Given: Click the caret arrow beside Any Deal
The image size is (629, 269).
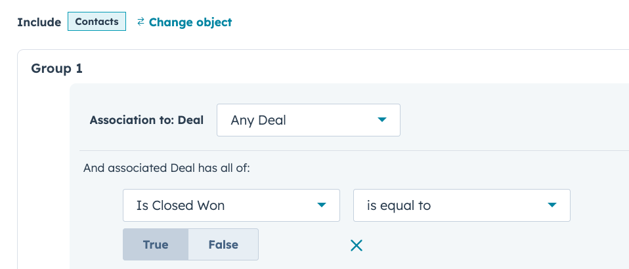Looking at the screenshot, I should click(381, 120).
